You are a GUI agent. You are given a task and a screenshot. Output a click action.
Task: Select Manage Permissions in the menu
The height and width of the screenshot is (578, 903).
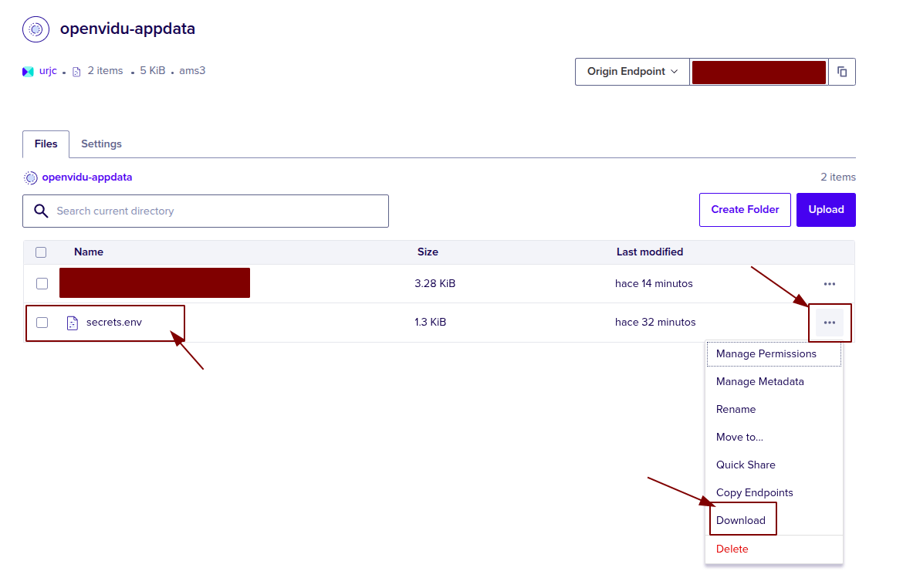(766, 353)
